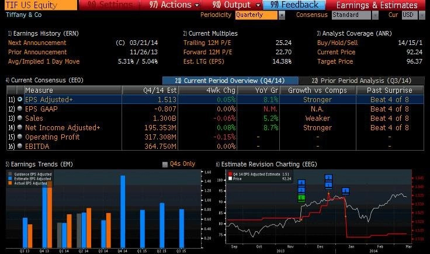Click the Est. LTG (EPS) value 14.38%
Screen dimensions: 430x254
282,61
